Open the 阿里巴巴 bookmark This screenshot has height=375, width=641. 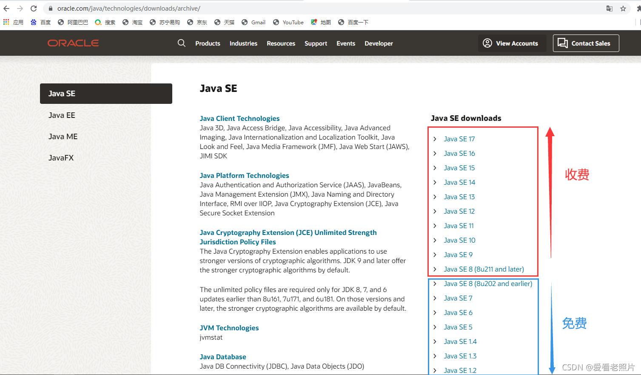click(73, 22)
